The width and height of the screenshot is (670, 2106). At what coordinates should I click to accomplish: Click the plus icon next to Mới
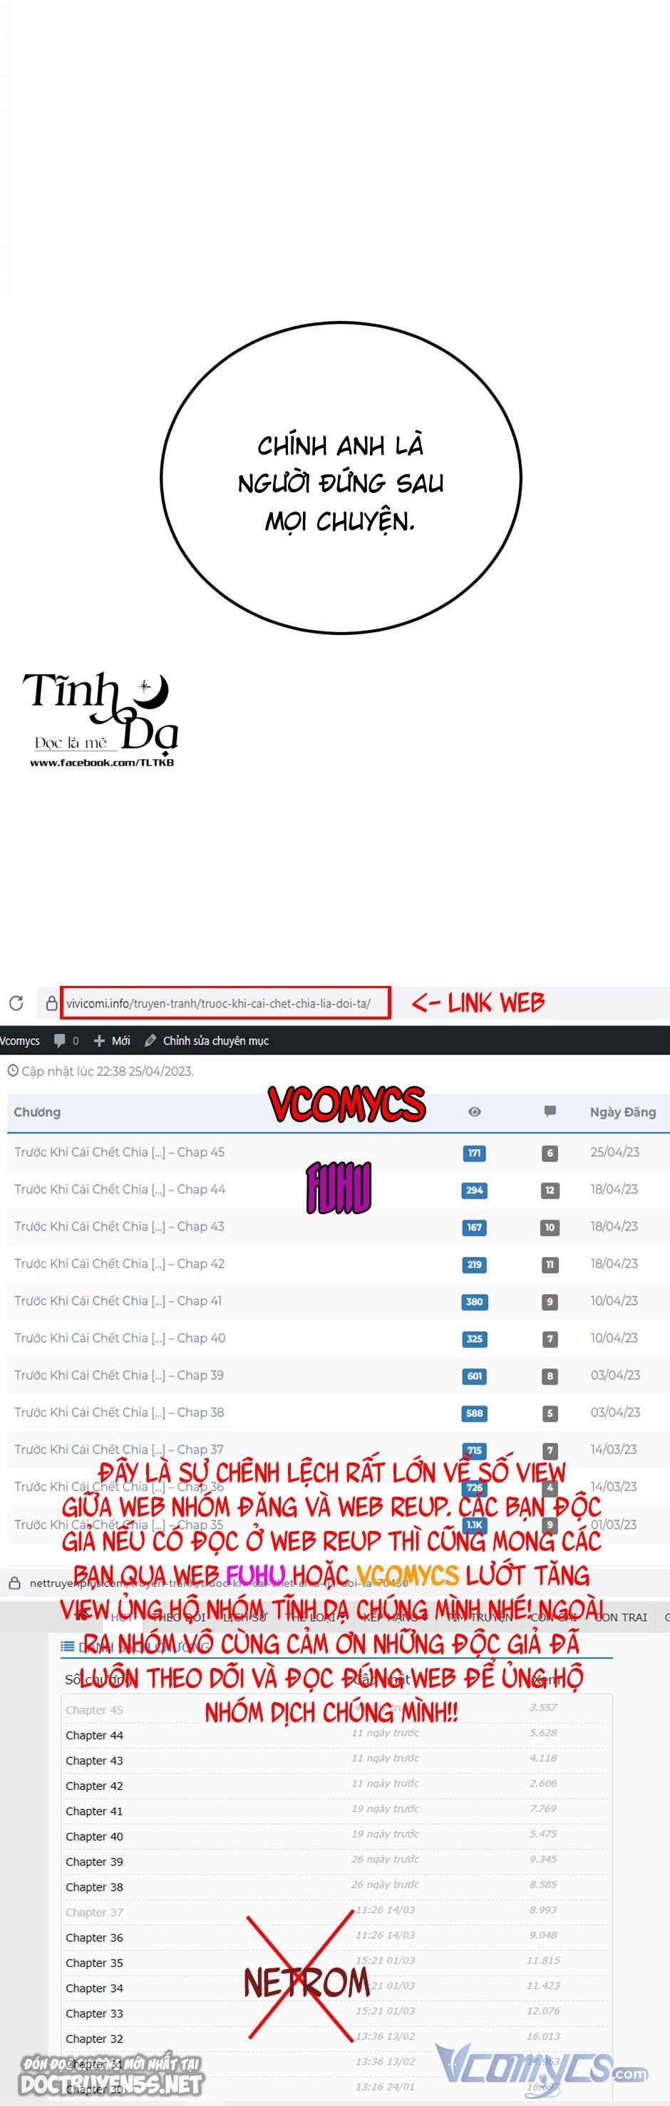tap(99, 1041)
